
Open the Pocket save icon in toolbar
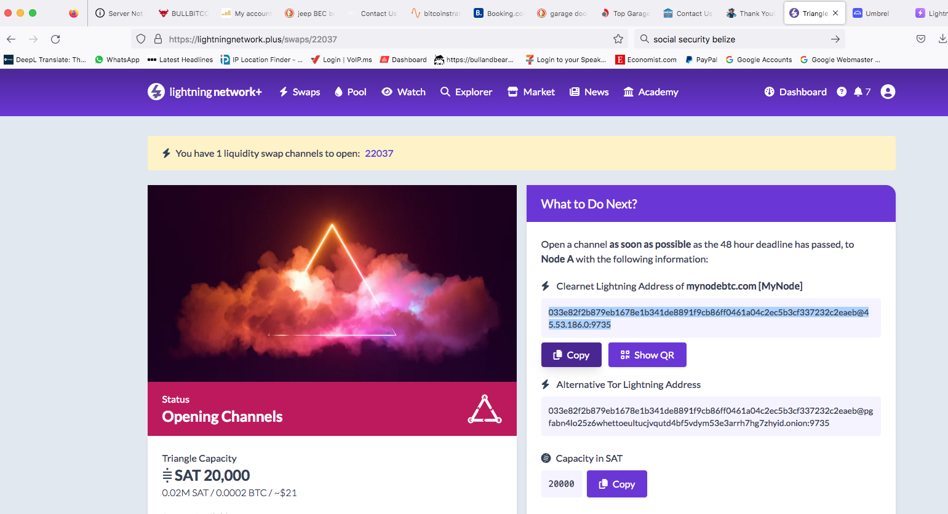click(921, 39)
